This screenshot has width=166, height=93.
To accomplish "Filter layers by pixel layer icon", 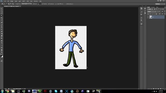I will tap(155, 9).
